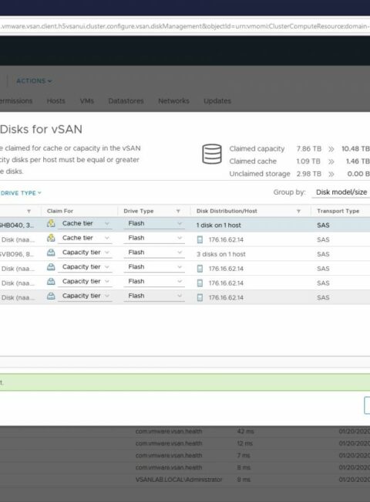Open Flash drive type dropdown in SVB096 row
This screenshot has height=502, width=370.
[154, 253]
